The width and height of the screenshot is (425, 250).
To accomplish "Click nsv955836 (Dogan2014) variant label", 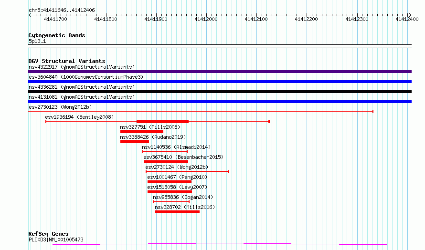I will click(183, 197).
